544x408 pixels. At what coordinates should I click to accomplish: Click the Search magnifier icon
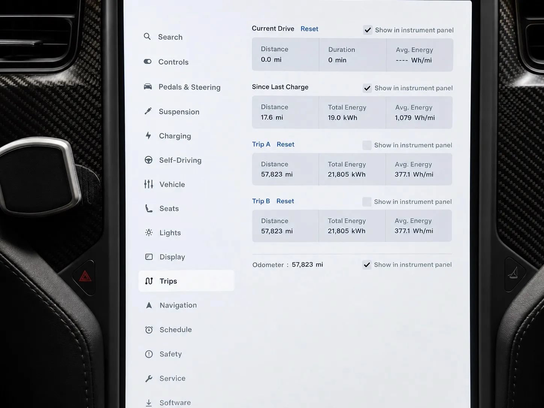(x=147, y=36)
